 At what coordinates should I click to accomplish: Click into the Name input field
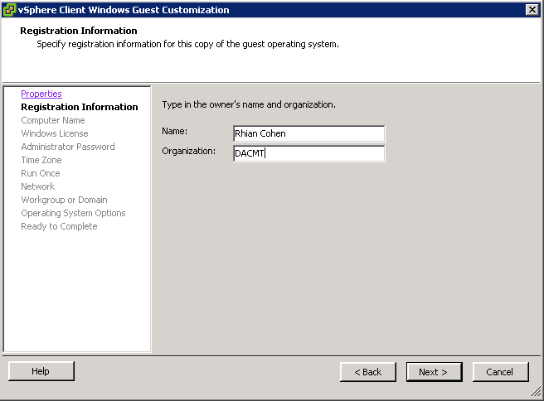pyautogui.click(x=308, y=133)
